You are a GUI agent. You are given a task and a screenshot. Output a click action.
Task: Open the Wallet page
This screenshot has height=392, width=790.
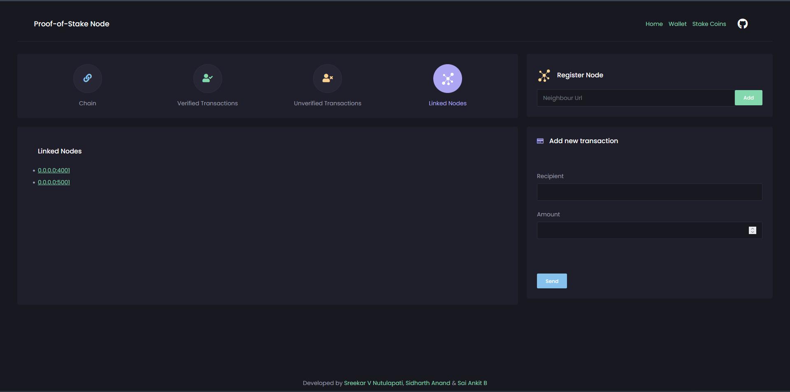coord(677,24)
